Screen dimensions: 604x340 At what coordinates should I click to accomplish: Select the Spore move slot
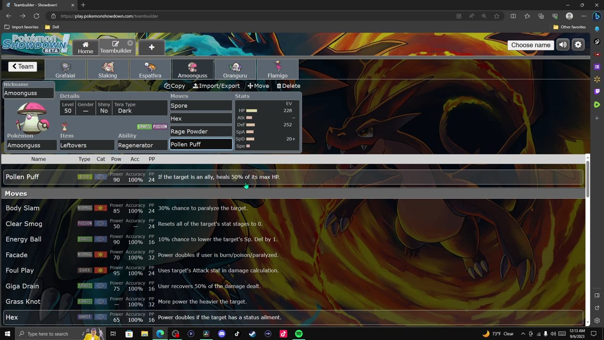201,106
